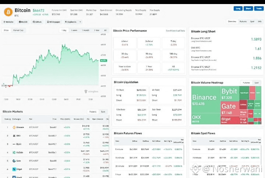Click the Binance BTC/USDT 1.5893 ratio value
The height and width of the screenshot is (178, 265).
(x=256, y=39)
